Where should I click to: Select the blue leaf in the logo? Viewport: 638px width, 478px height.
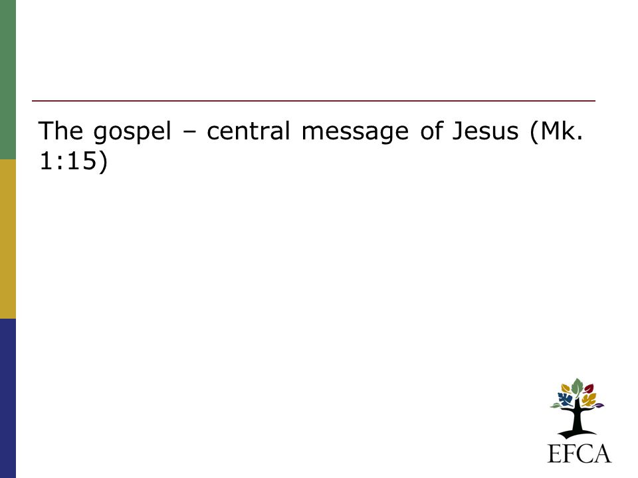[x=566, y=399]
